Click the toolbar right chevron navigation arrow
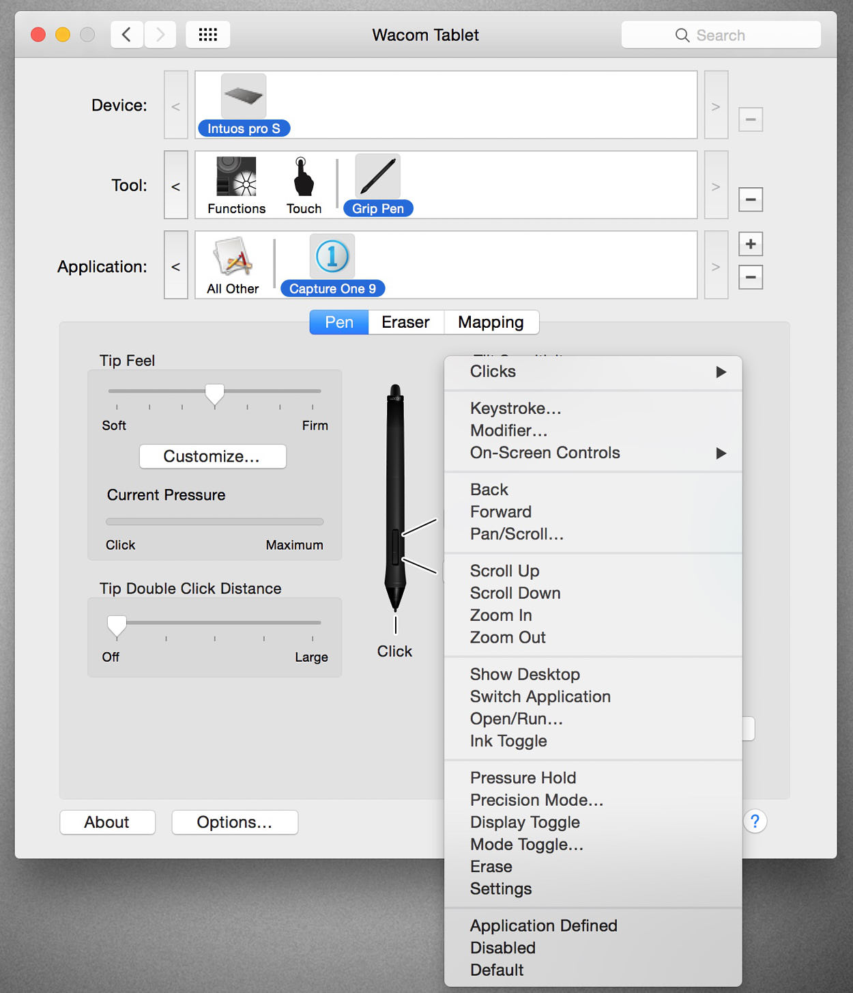This screenshot has width=853, height=993. [160, 34]
